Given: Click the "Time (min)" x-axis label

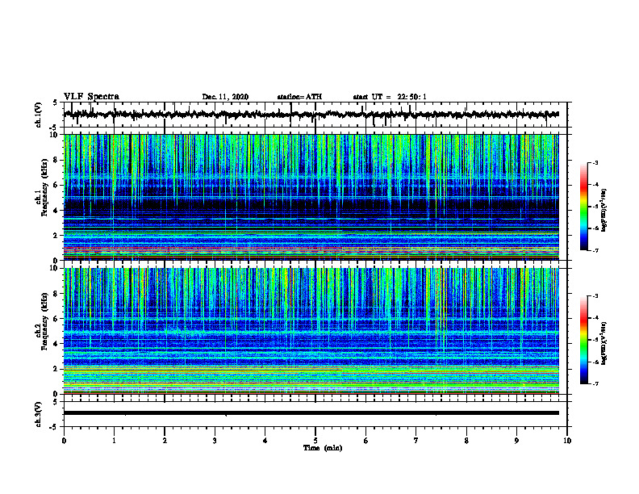Looking at the screenshot, I should (323, 448).
